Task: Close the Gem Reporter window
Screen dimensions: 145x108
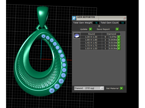Action: point(124,18)
